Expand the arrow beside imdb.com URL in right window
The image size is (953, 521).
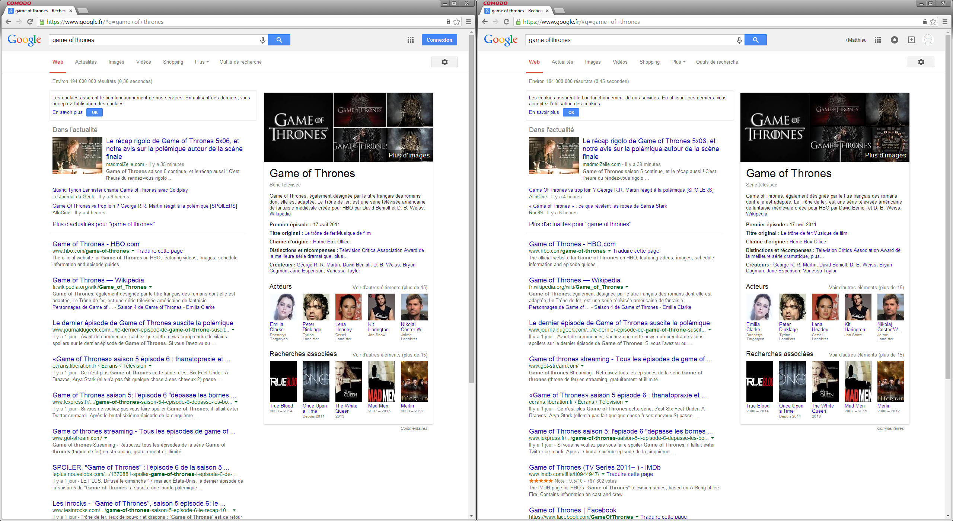tap(603, 474)
